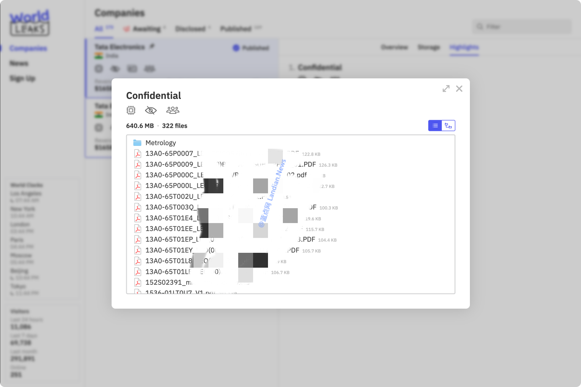The height and width of the screenshot is (387, 581).
Task: Open file 152S02391
Action: pyautogui.click(x=169, y=282)
